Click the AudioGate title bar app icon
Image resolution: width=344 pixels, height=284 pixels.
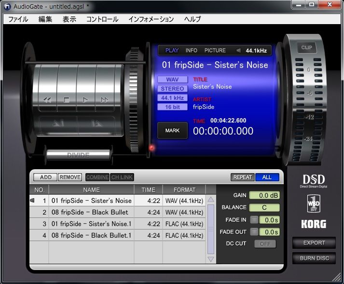click(7, 7)
